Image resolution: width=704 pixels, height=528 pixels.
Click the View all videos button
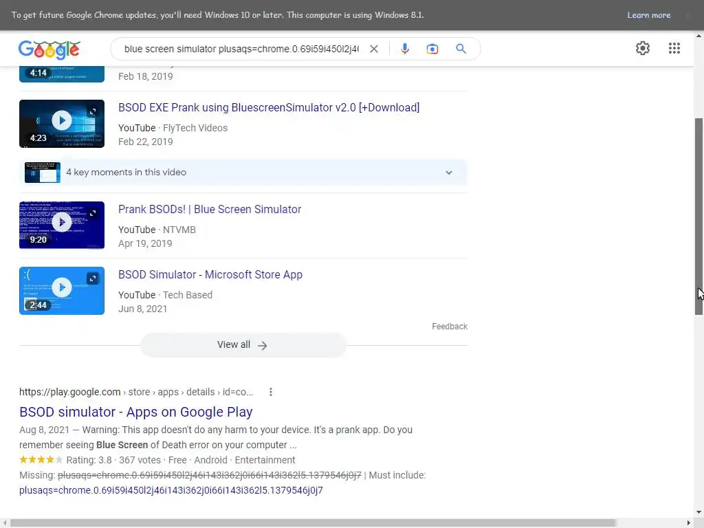(x=243, y=345)
